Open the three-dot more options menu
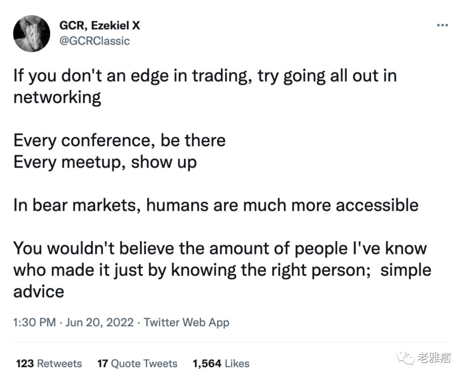This screenshot has height=378, width=466. 442,25
